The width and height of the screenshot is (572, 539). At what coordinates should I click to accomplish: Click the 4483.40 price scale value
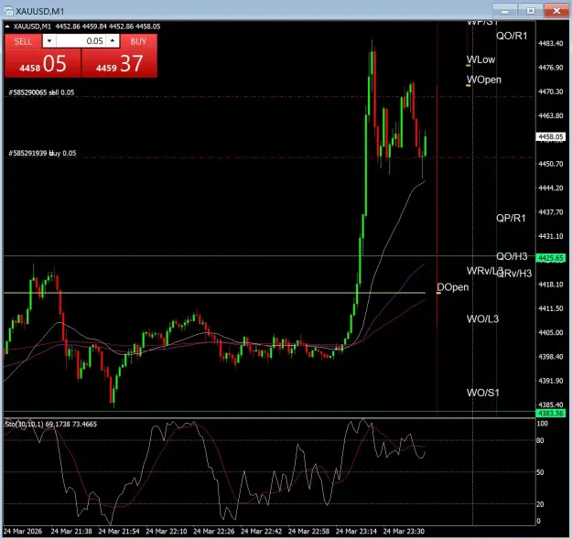551,43
